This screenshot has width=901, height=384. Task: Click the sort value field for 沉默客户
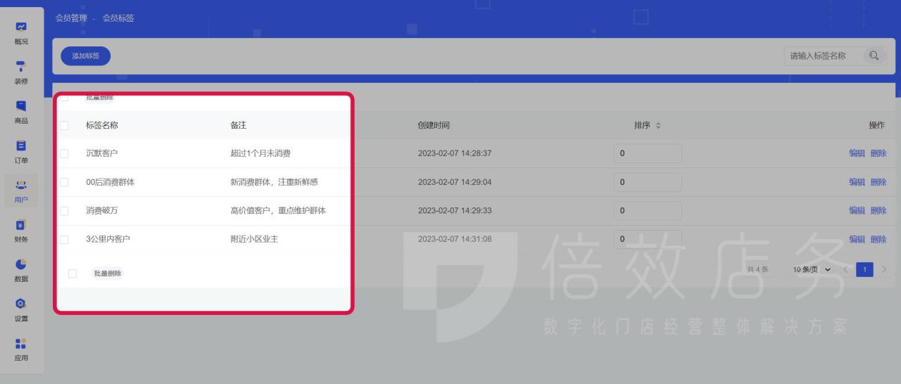coord(648,153)
